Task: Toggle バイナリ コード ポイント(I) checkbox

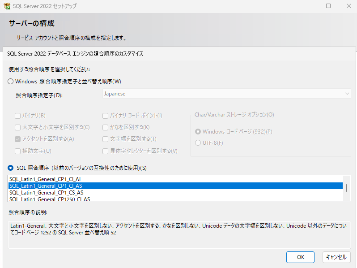Action: (x=105, y=116)
